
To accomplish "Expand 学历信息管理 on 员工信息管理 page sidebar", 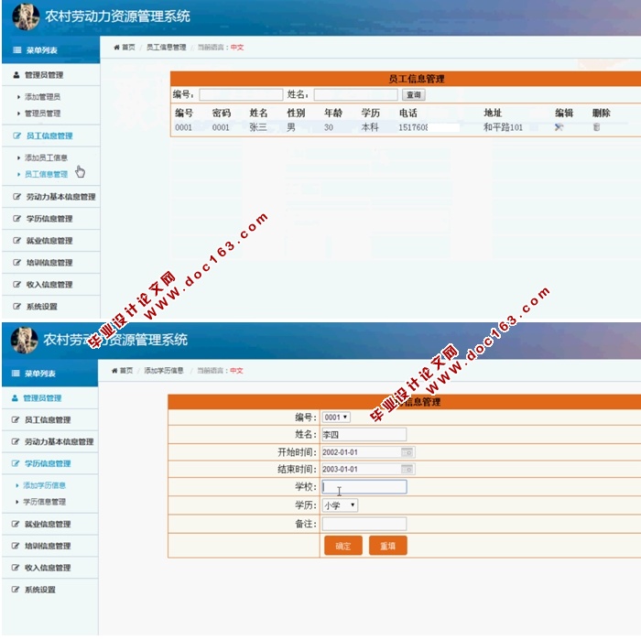I will [x=49, y=219].
